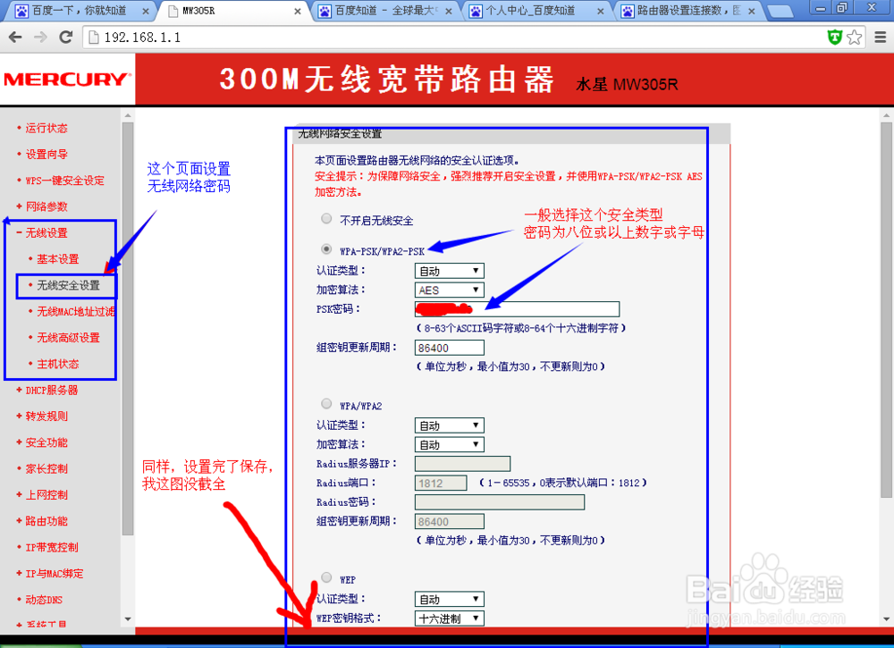Switch to the 百度知道 - 全球最大 tab

pyautogui.click(x=386, y=11)
